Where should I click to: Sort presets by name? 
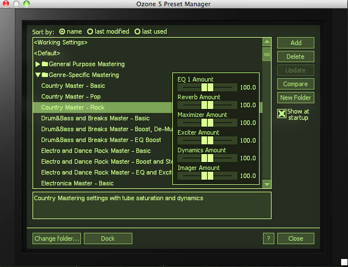[x=62, y=31]
